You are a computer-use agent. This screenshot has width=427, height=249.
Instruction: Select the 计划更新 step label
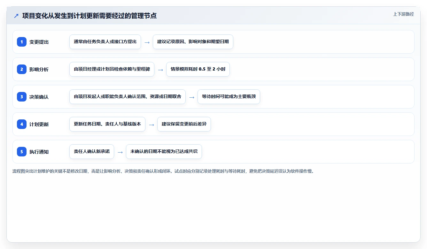pyautogui.click(x=39, y=124)
